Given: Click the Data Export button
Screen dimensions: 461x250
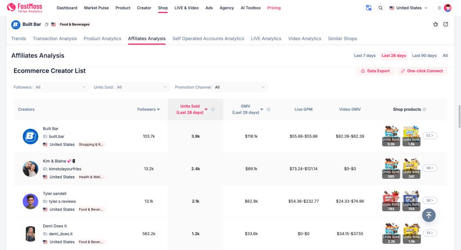Looking at the screenshot, I should point(375,71).
